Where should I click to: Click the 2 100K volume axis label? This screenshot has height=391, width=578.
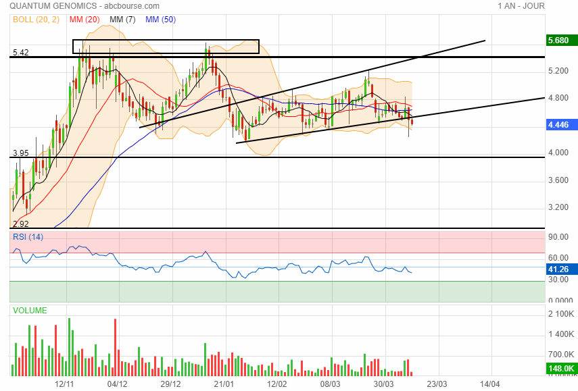561,314
